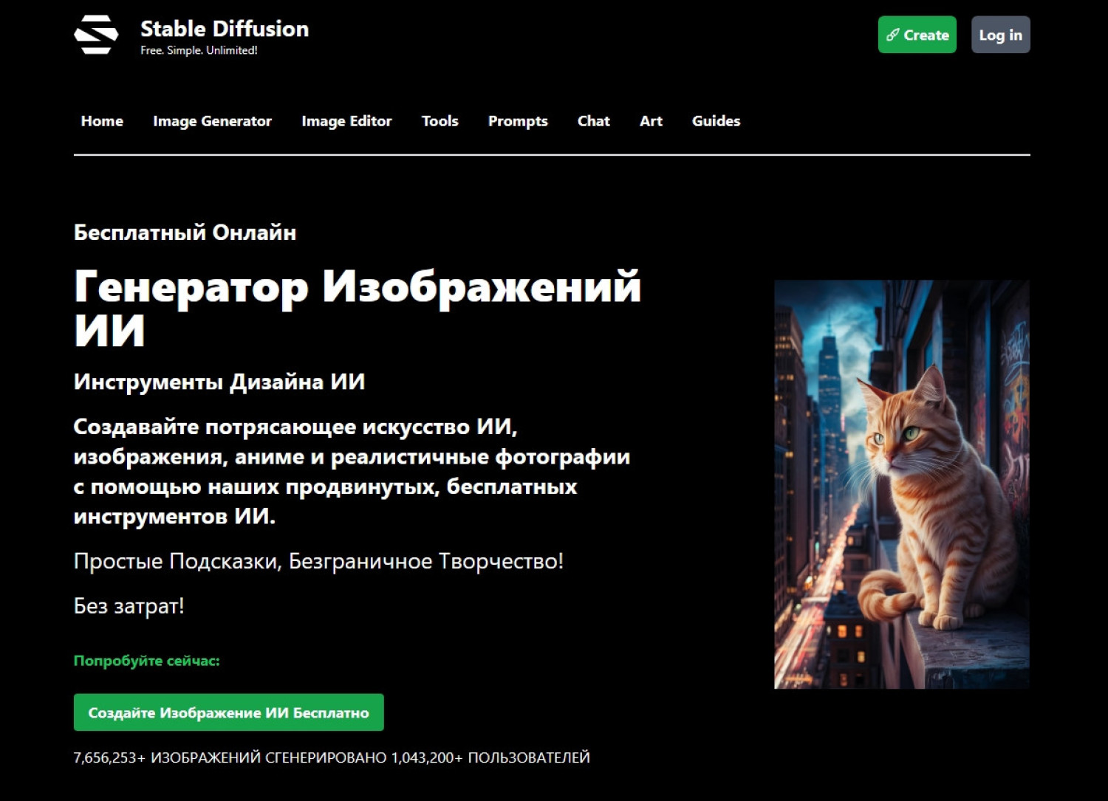
Task: Visit the Art section
Action: 651,121
